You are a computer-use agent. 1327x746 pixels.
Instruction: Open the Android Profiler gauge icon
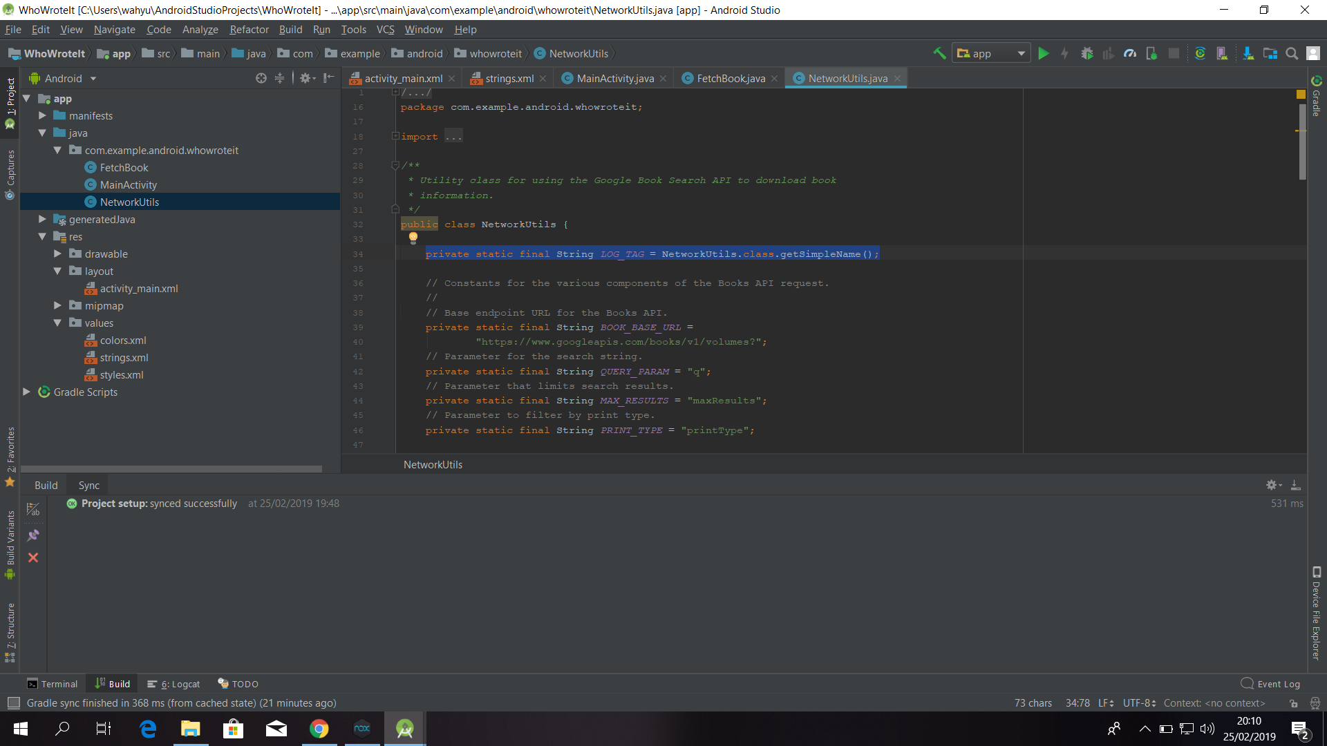[x=1130, y=54]
